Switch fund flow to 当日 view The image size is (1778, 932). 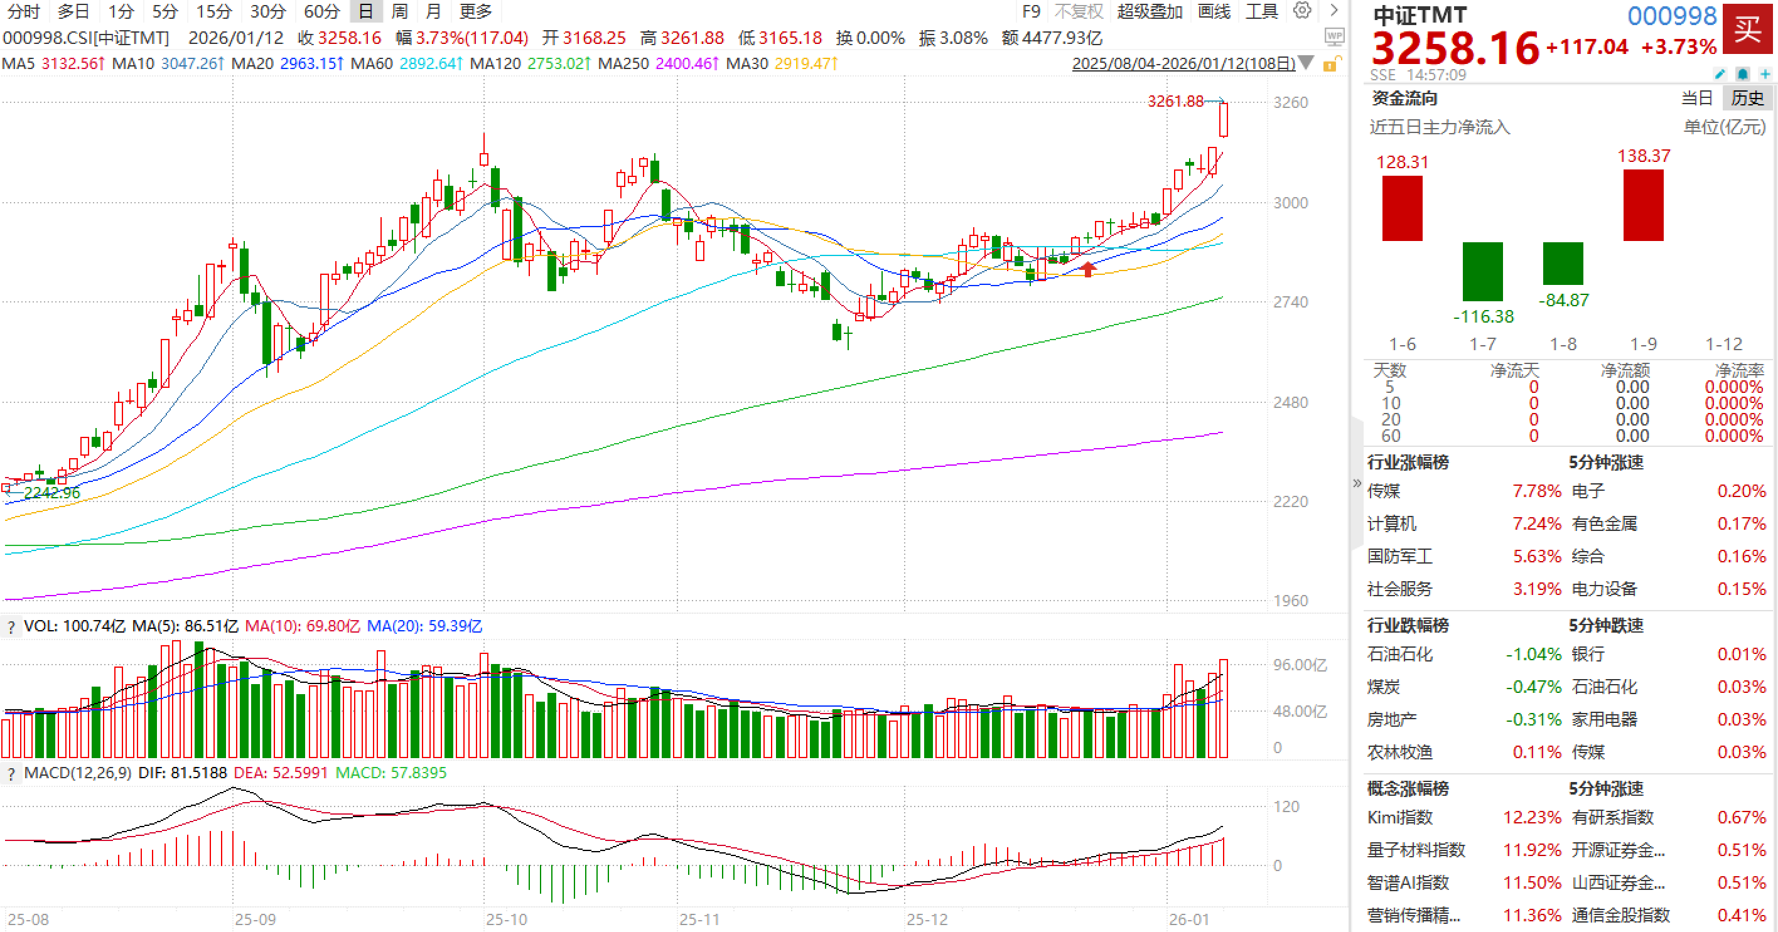point(1696,98)
